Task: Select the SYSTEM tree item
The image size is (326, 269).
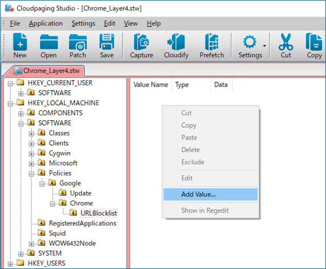Action: (x=50, y=253)
